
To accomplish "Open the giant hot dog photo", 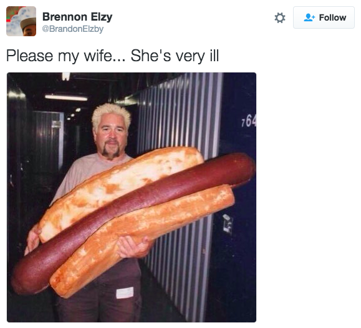I will (132, 197).
